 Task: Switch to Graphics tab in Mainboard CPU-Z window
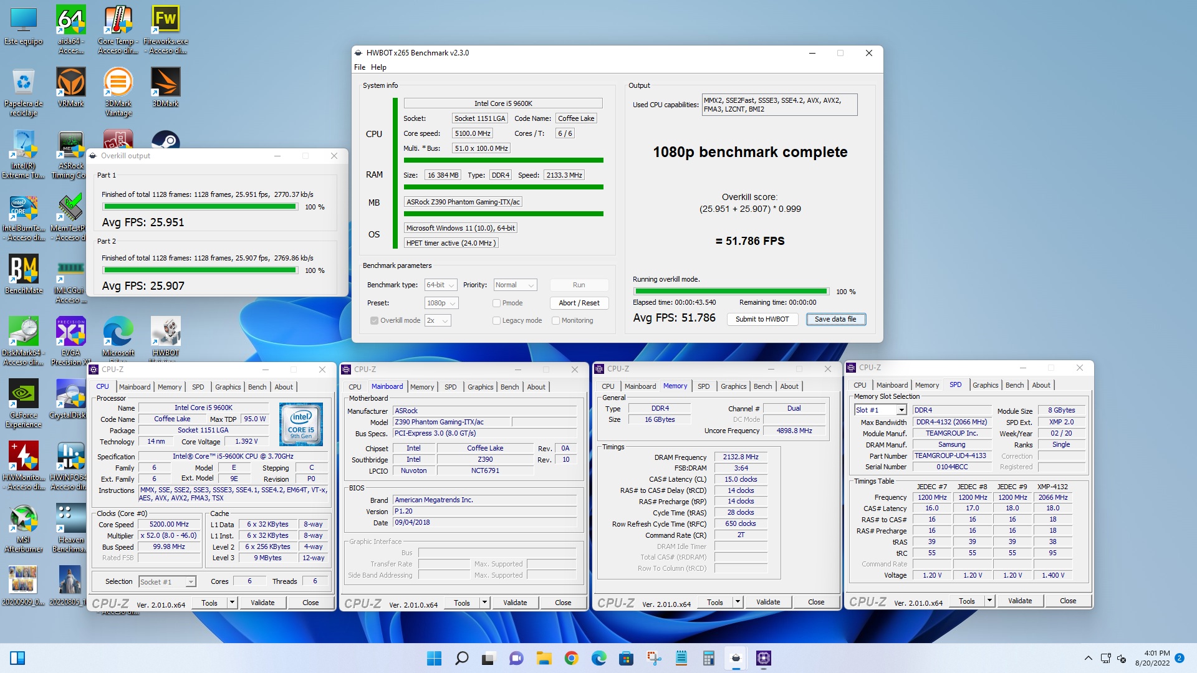coord(480,387)
